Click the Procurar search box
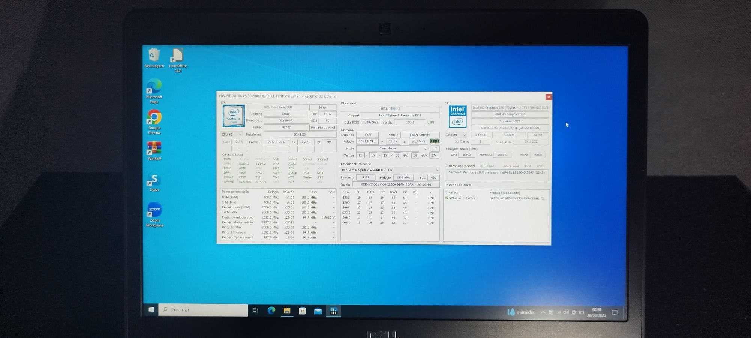Viewport: 751px width, 338px height. [x=203, y=310]
